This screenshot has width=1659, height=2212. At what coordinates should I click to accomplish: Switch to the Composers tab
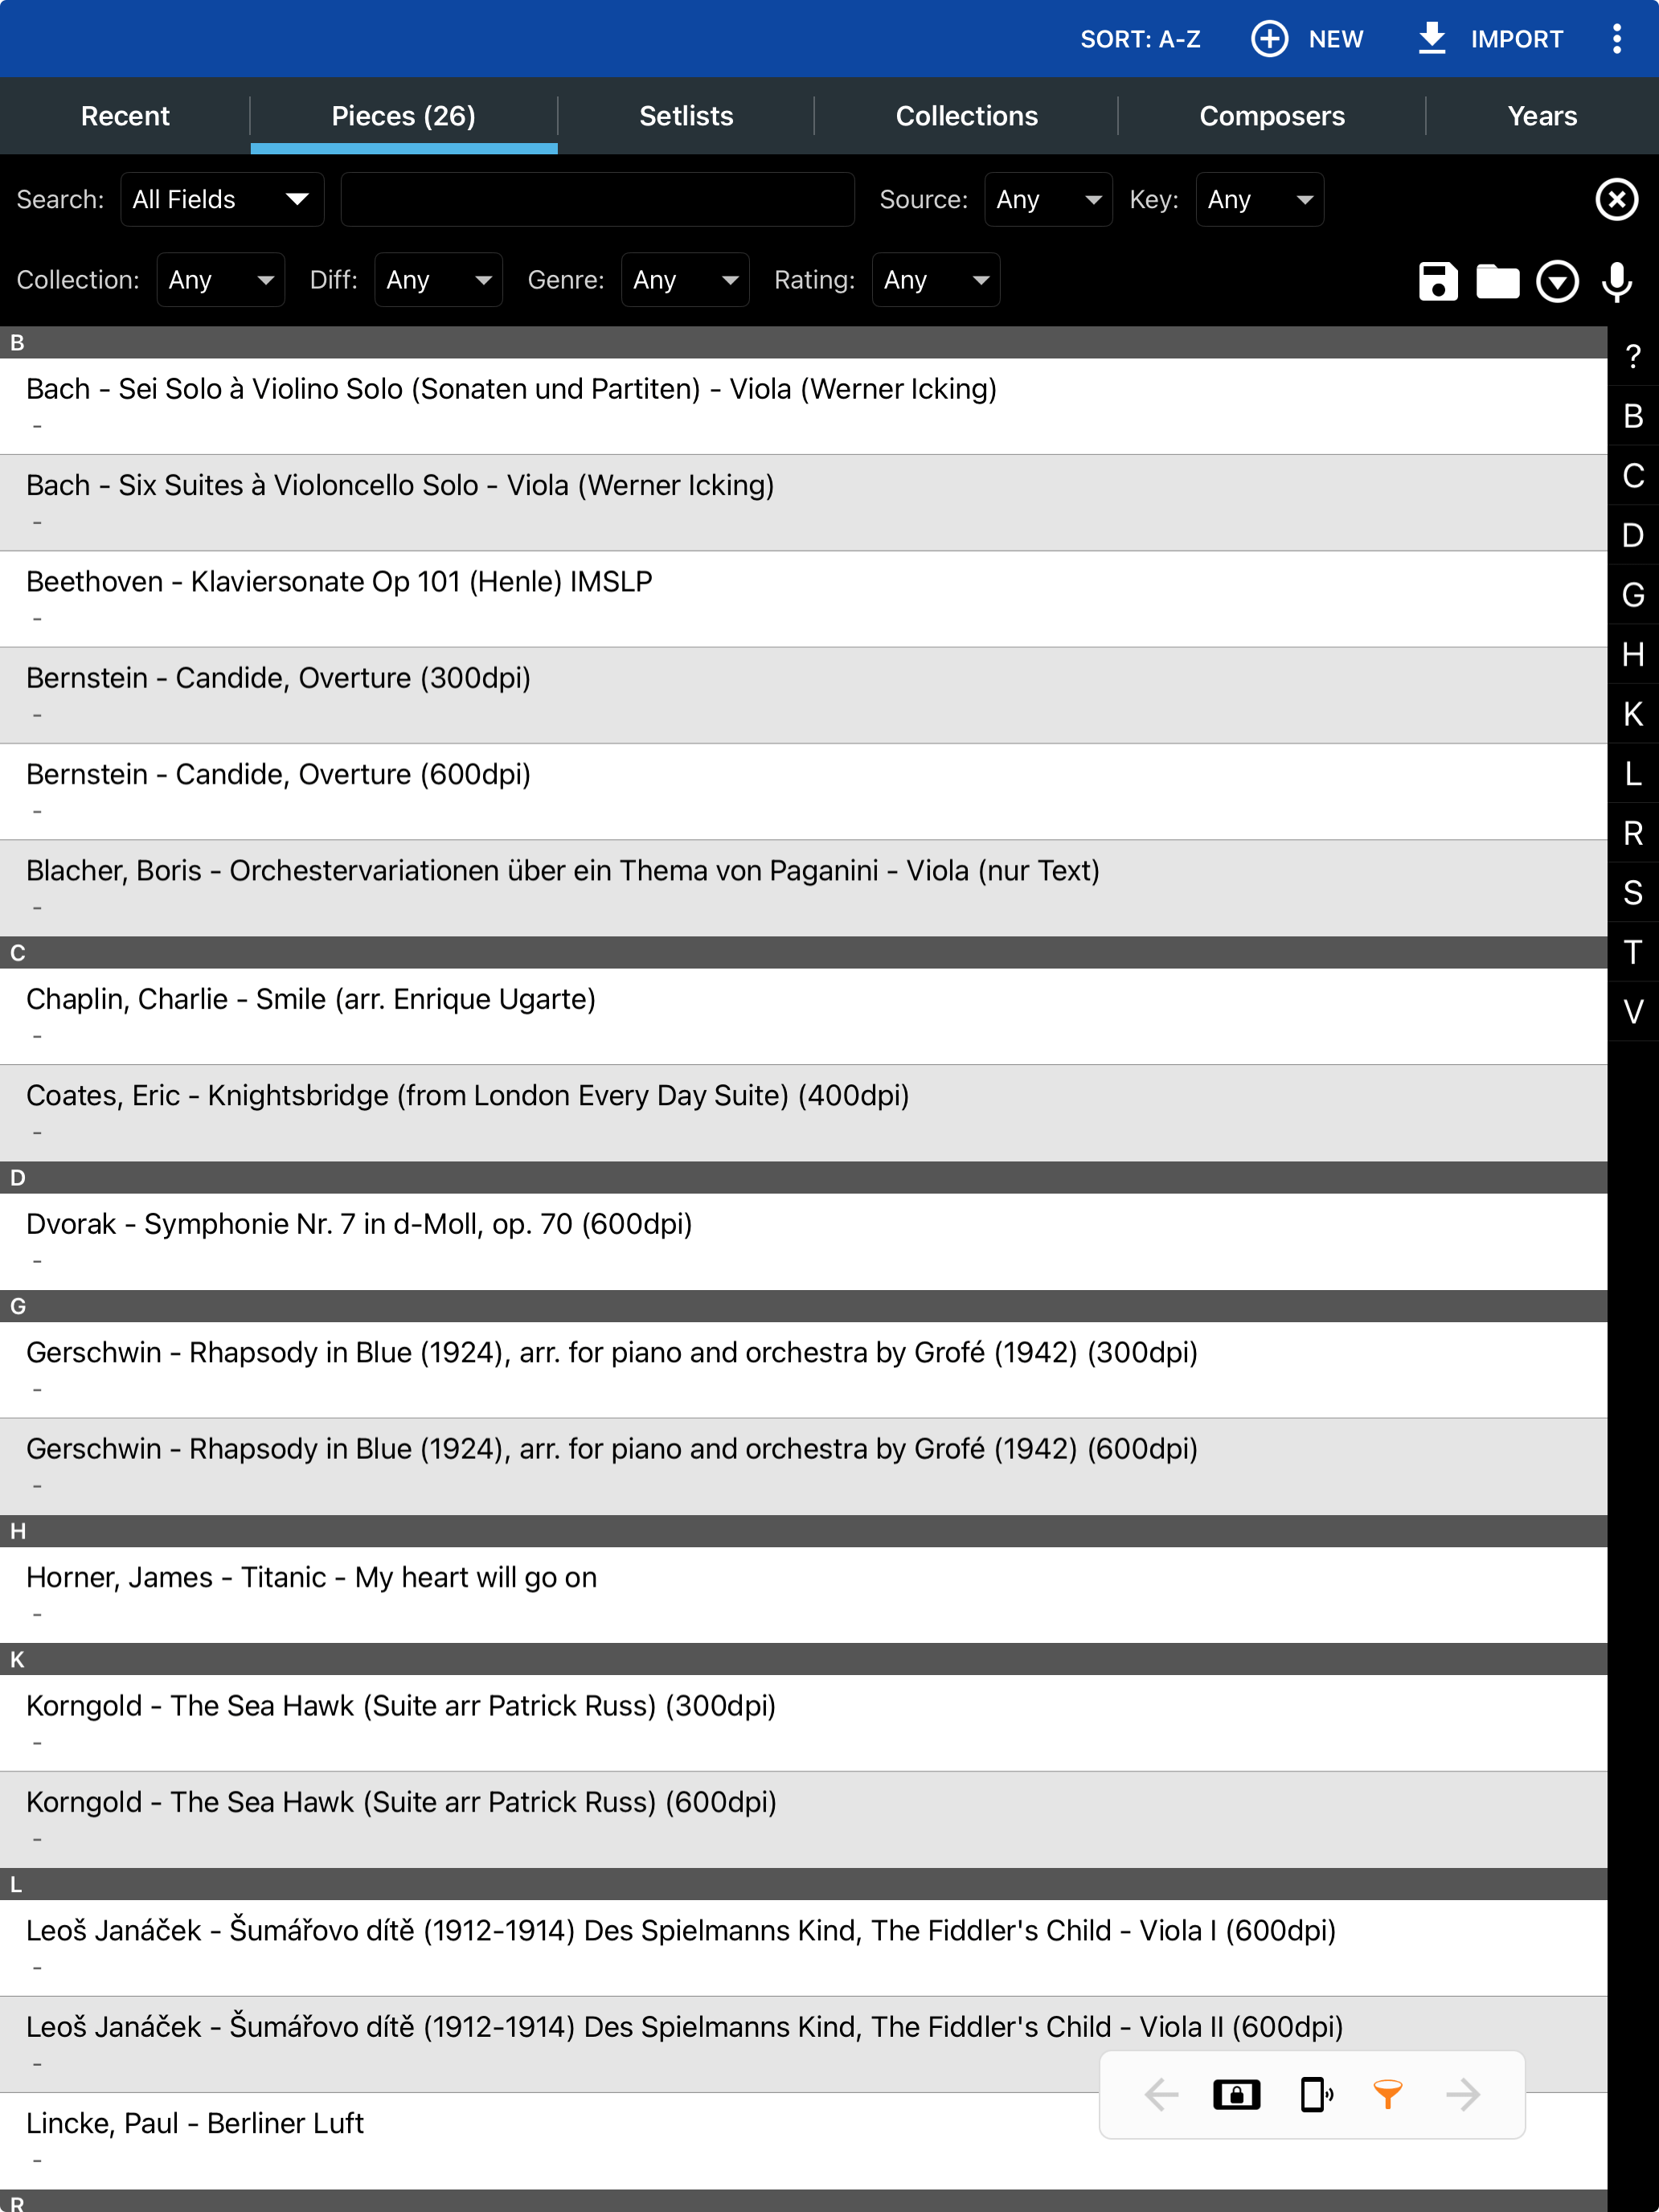(x=1272, y=115)
